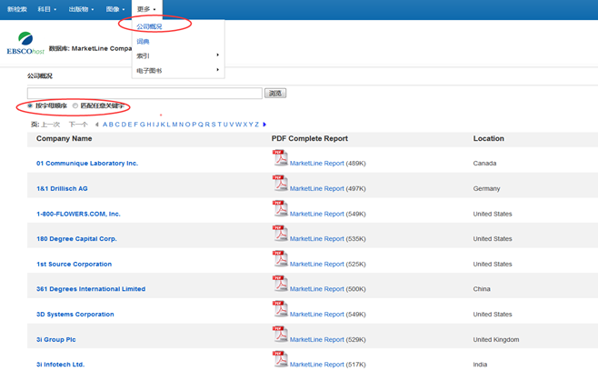
Task: Click the 上一次 previous page link
Action: 50,125
